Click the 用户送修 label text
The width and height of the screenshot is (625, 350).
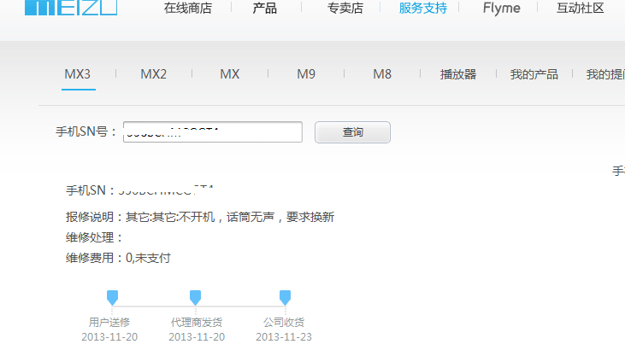[x=109, y=322]
